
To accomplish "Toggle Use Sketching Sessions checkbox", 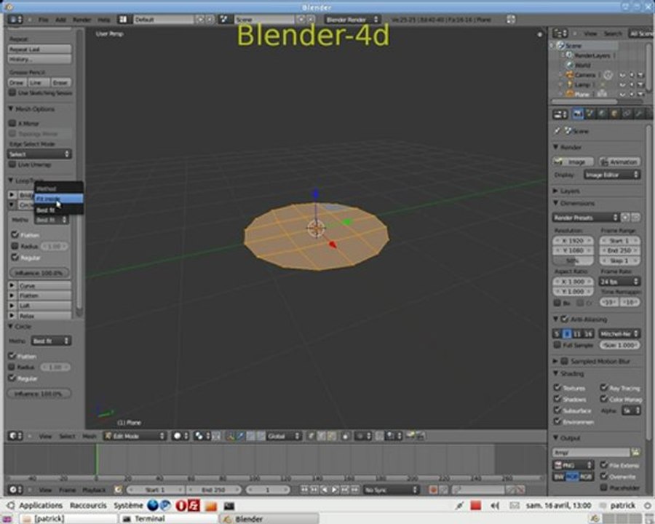I will click(12, 92).
